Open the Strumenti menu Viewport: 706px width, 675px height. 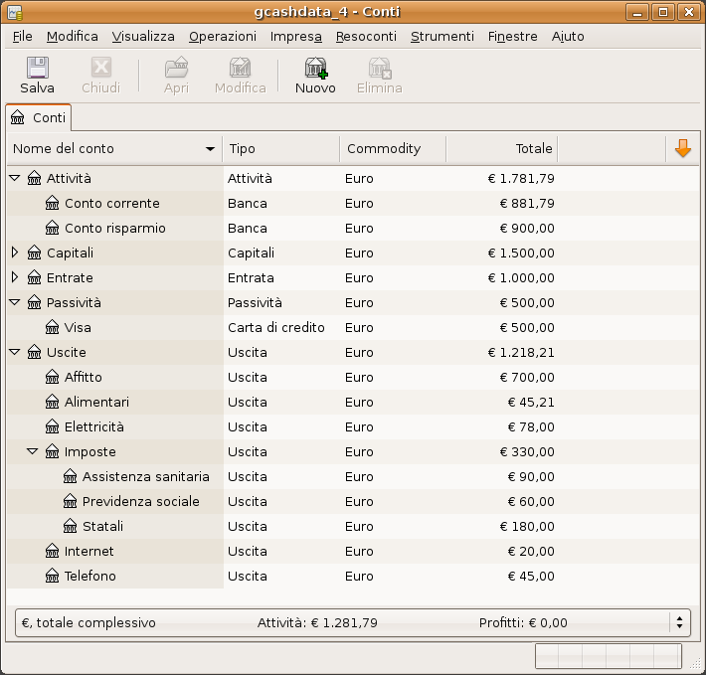(x=441, y=36)
